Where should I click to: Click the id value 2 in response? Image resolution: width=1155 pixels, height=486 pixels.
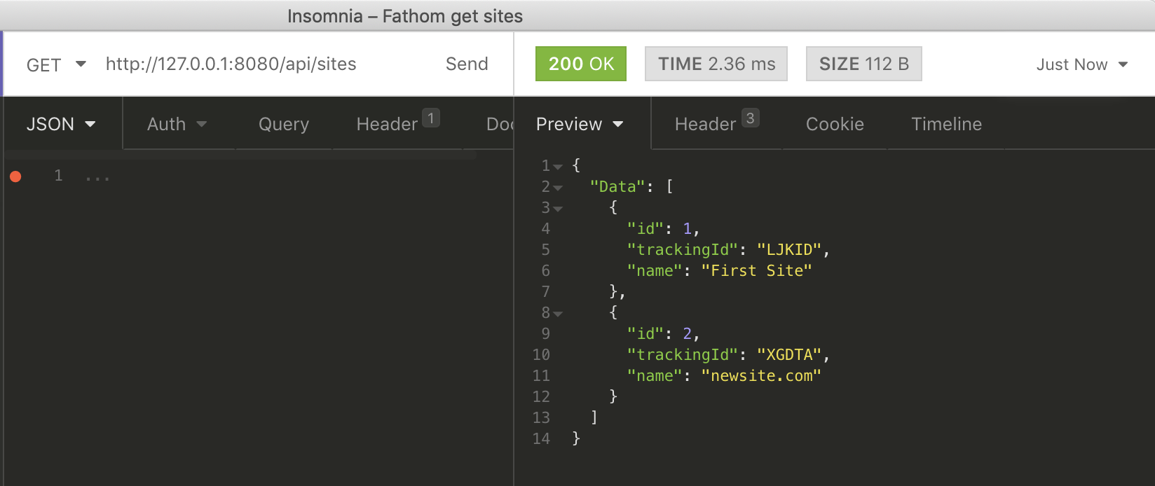(x=687, y=333)
